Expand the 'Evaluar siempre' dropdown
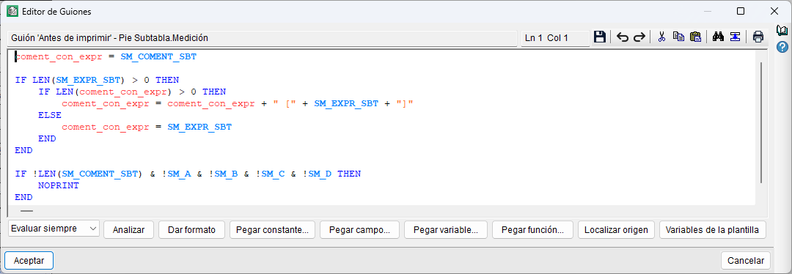792x274 pixels. [x=54, y=229]
